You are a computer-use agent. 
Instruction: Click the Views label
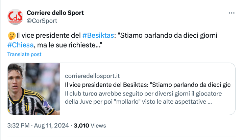98,126
